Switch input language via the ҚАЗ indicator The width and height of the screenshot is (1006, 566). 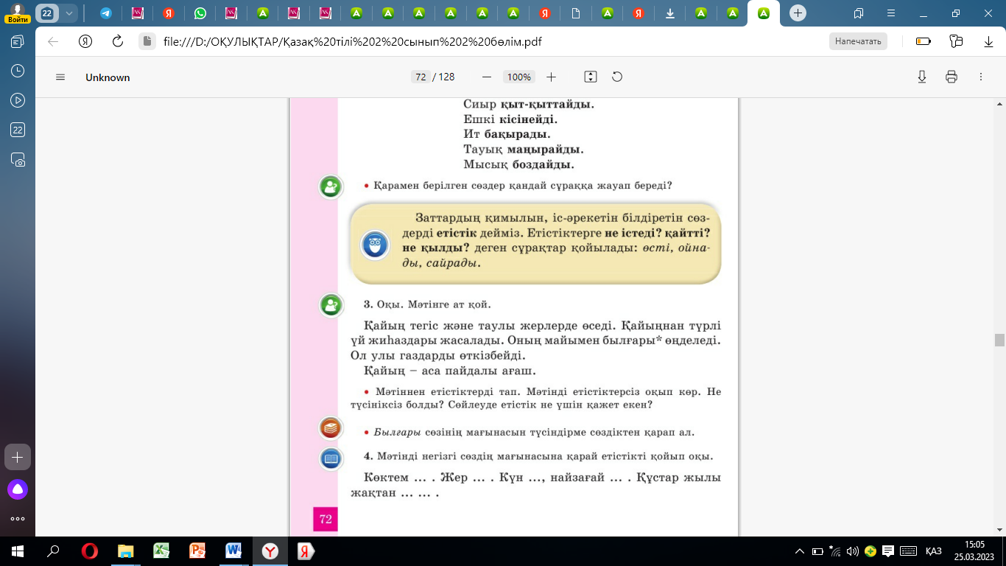933,551
